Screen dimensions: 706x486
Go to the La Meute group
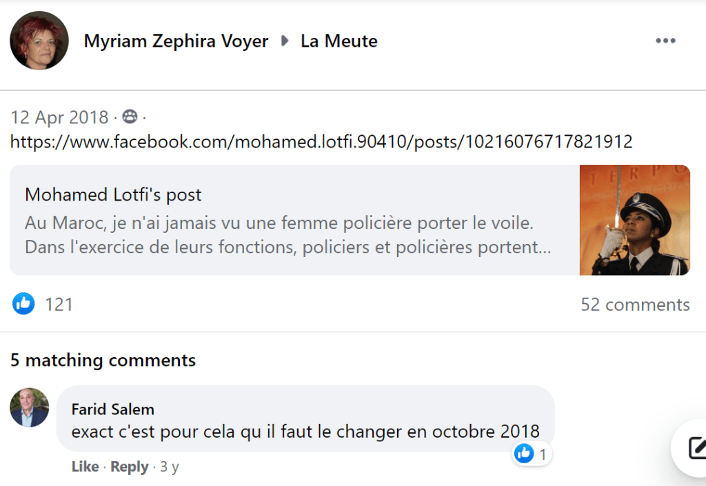coord(339,41)
